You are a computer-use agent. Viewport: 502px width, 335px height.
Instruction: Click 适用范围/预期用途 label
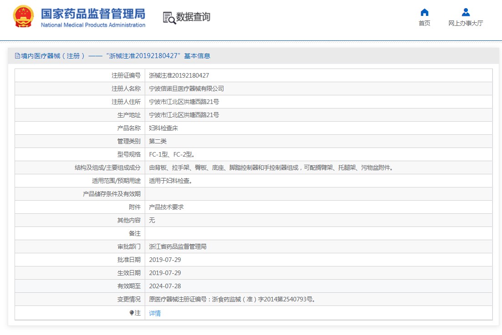click(116, 181)
